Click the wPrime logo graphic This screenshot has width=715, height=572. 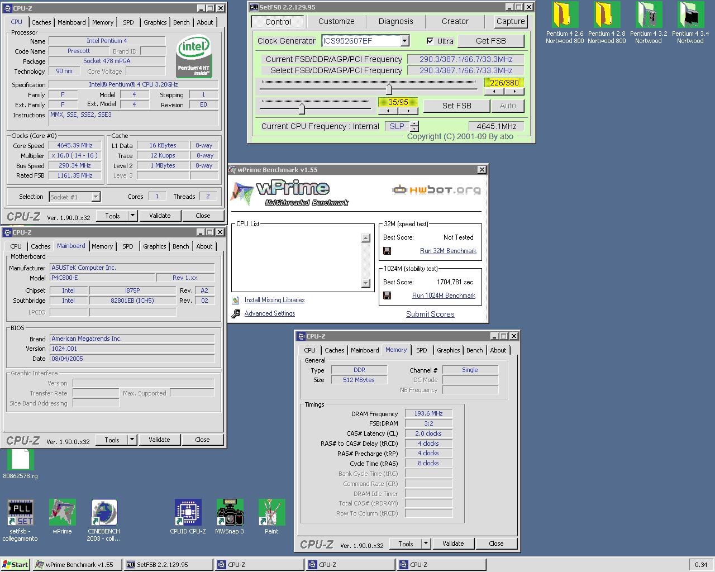[289, 193]
